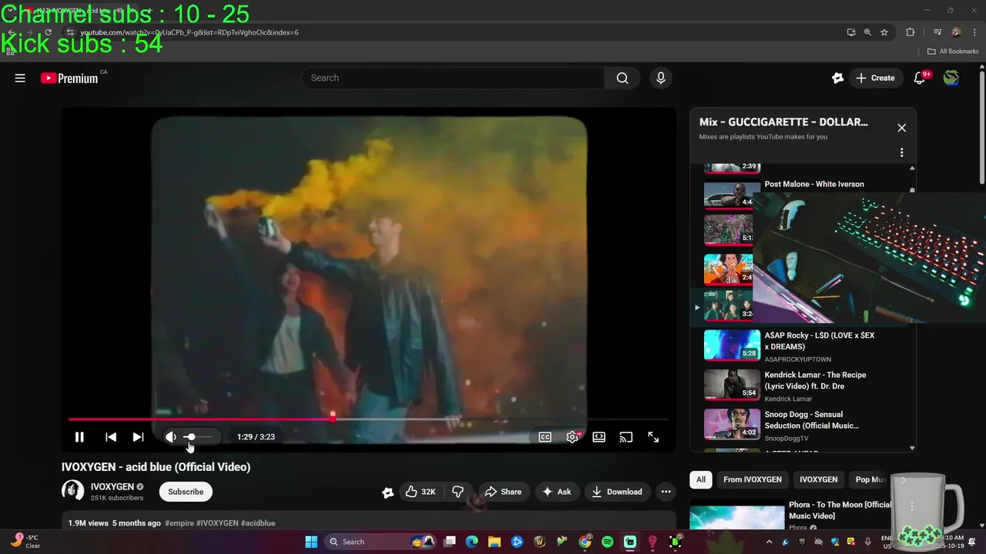Open All Bookmarks folder
986x554 pixels.
click(x=953, y=52)
